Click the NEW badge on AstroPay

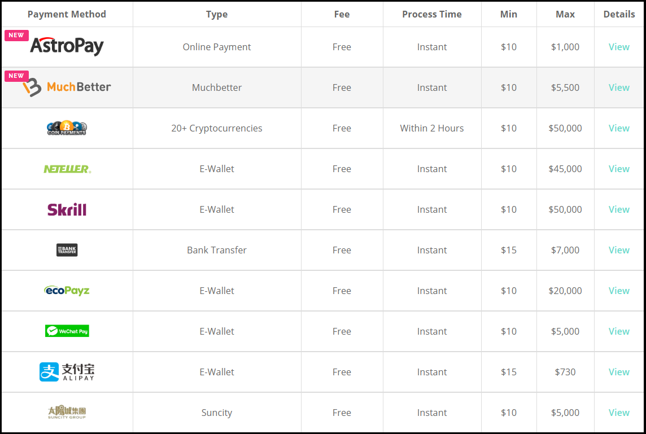16,36
